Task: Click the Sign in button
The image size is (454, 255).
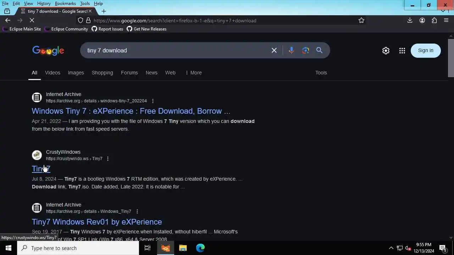Action: click(426, 50)
